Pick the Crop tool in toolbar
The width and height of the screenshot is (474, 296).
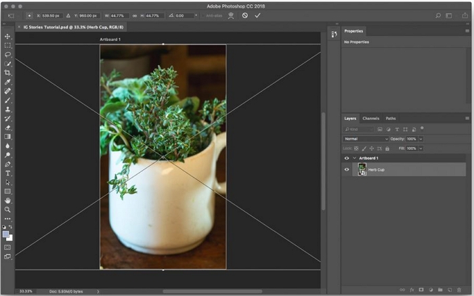7,72
